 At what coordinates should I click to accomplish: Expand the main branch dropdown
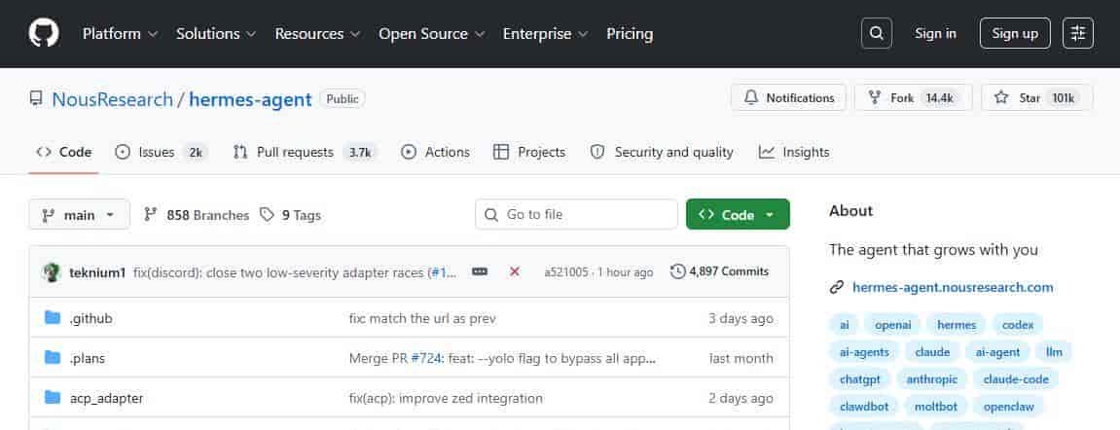tap(80, 215)
